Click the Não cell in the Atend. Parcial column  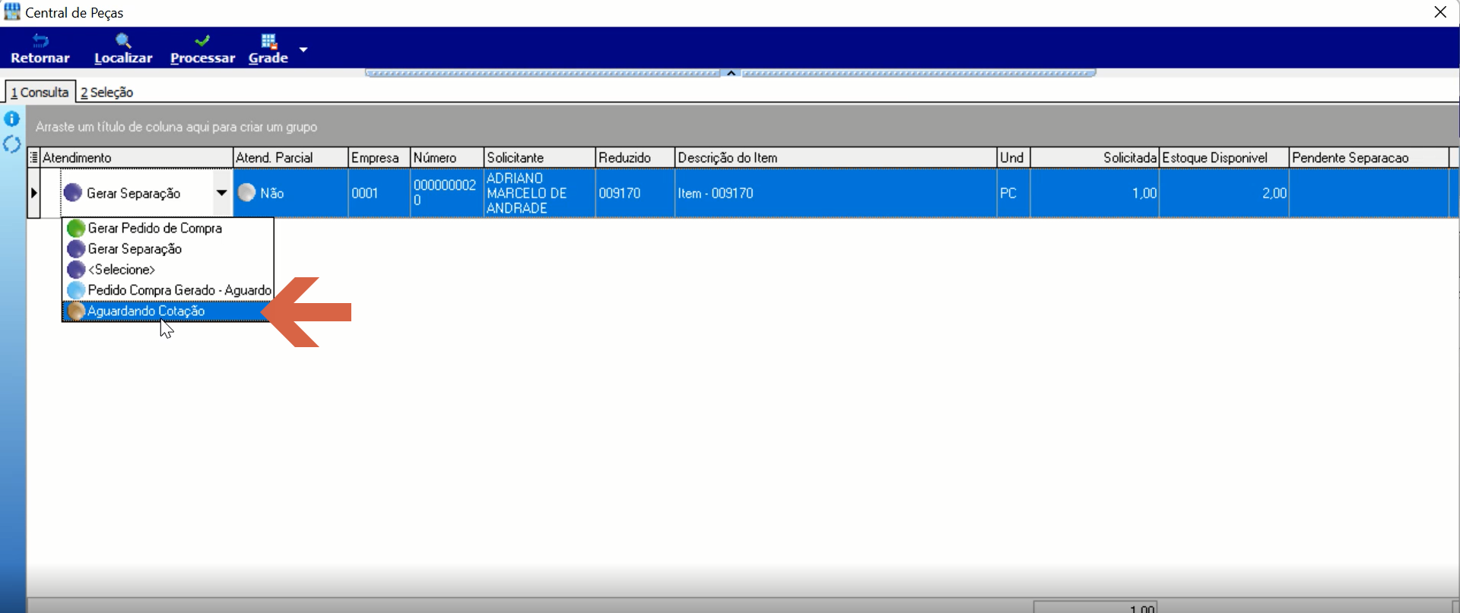(290, 193)
